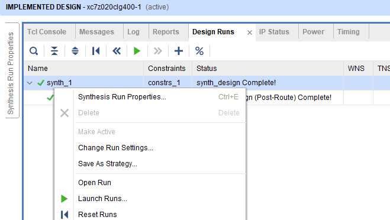The image size is (390, 220).
Task: Expand all runs with the expand icon
Action: (x=75, y=51)
